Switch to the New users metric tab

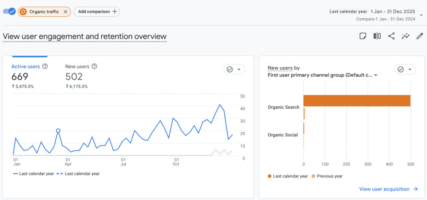tap(77, 66)
